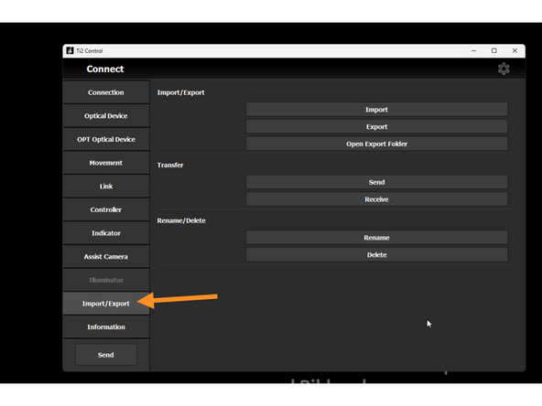Viewport: 542px width, 406px height.
Task: Select the Controller tab
Action: tap(106, 209)
